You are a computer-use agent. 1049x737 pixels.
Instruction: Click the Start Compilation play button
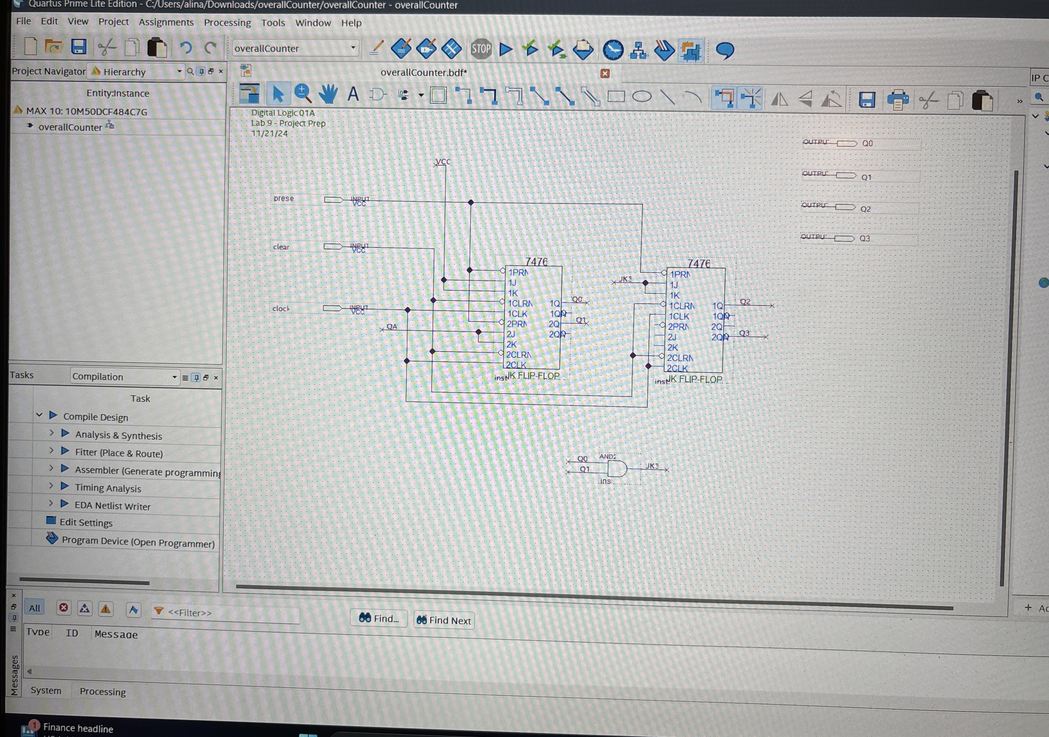point(505,49)
